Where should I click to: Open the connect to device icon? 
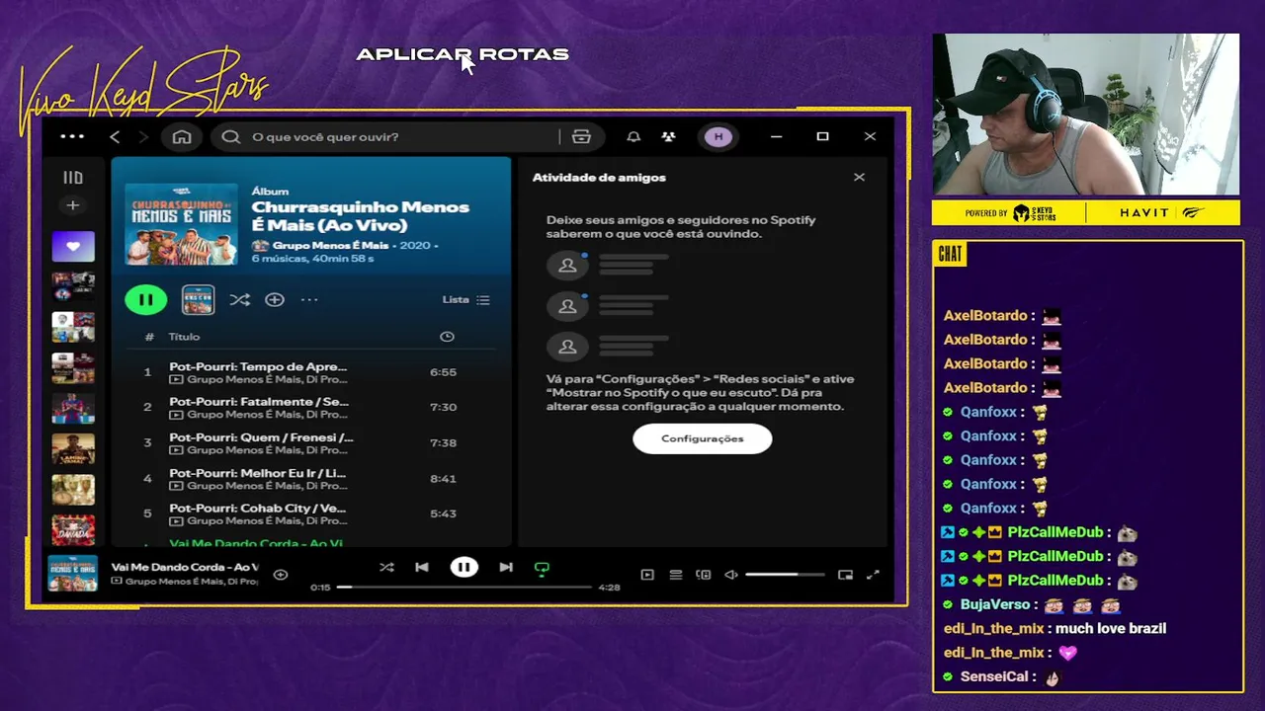[704, 574]
